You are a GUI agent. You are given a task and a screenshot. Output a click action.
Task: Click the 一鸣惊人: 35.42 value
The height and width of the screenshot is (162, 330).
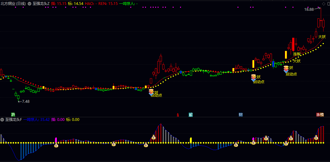[x=37, y=120]
